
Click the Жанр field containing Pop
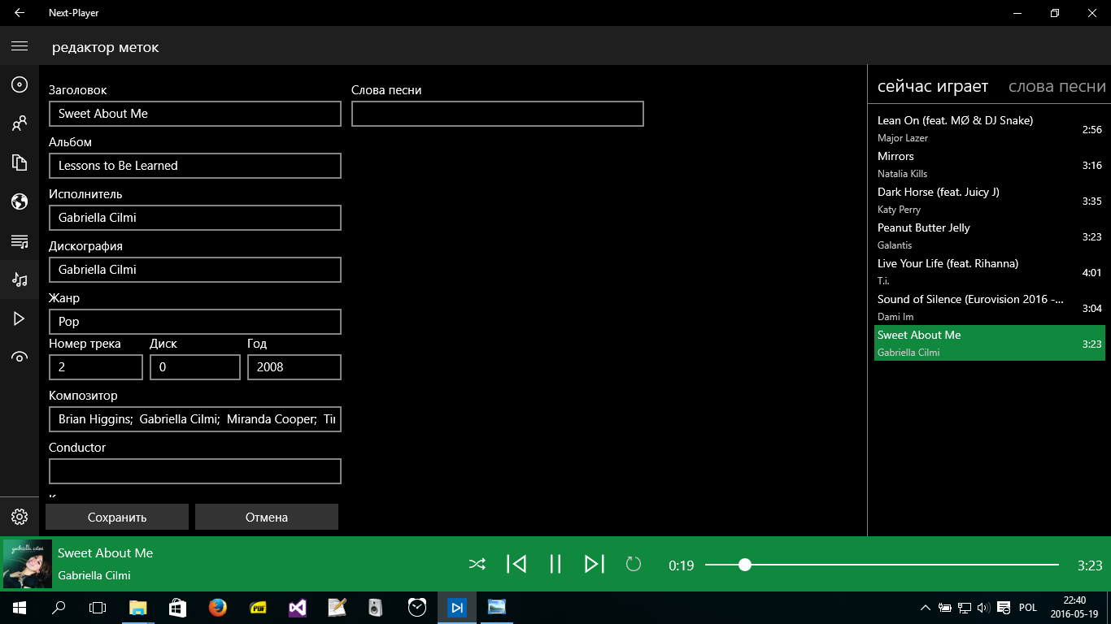(195, 322)
